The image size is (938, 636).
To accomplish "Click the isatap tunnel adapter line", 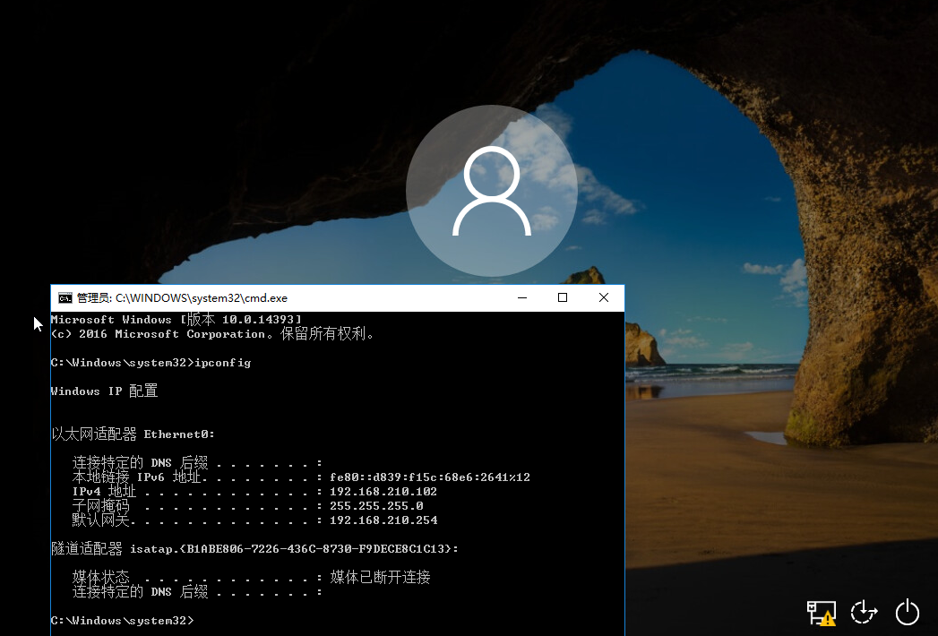I will pyautogui.click(x=254, y=548).
